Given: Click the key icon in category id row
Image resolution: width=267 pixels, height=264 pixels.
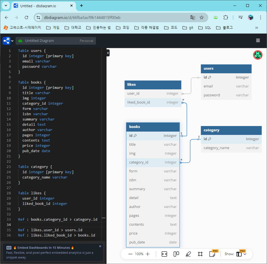Looking at the screenshot, I should [x=210, y=139].
